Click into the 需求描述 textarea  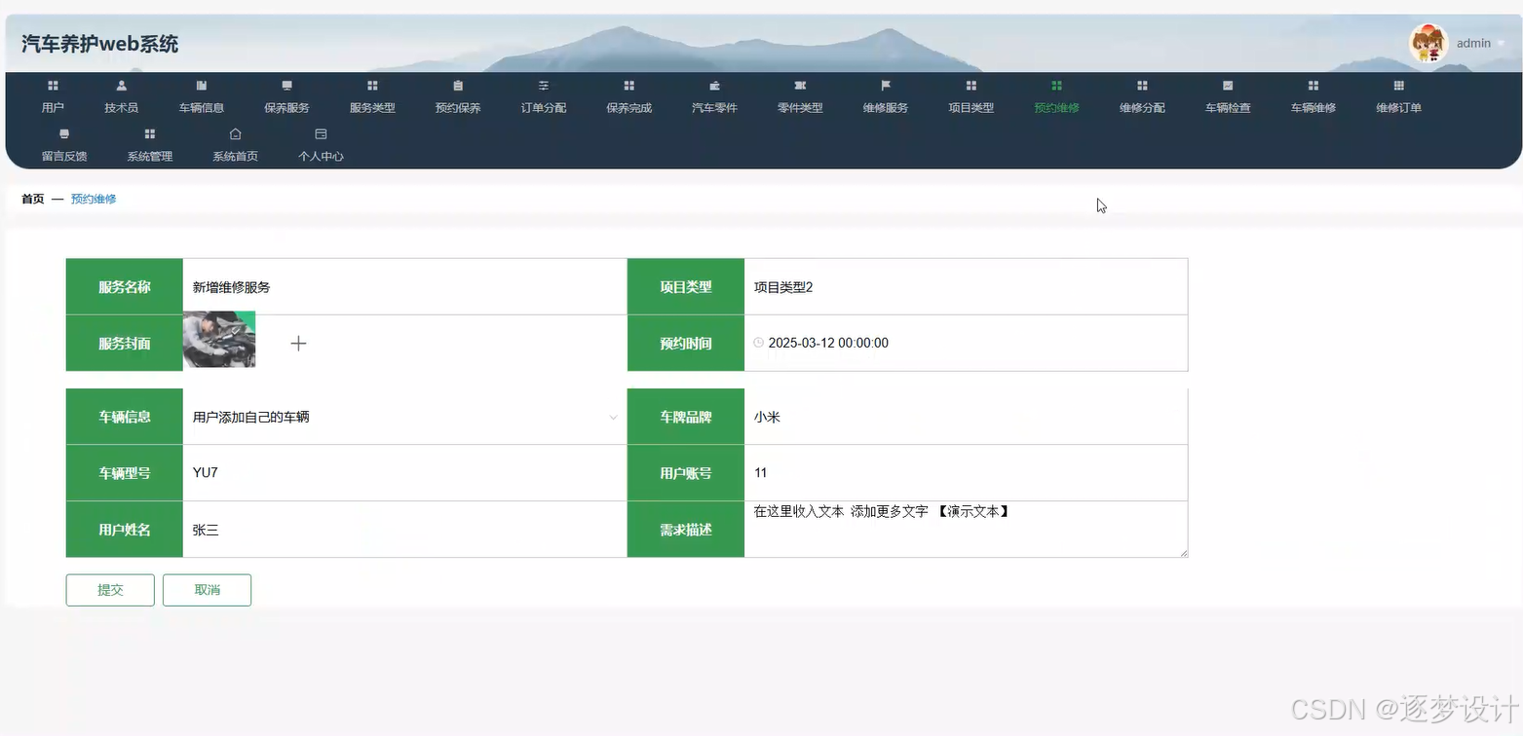(x=966, y=530)
